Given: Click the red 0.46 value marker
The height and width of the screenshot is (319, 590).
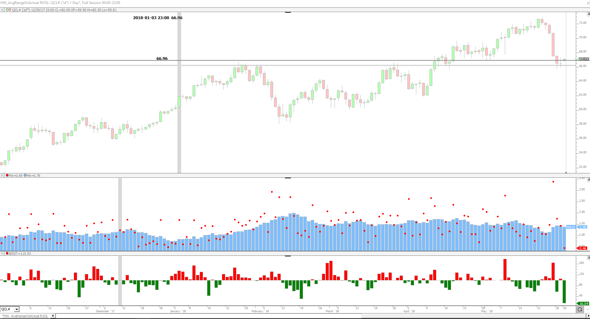Looking at the screenshot, I should tap(582, 248).
